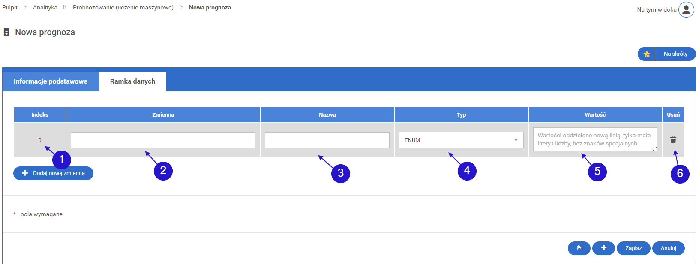The width and height of the screenshot is (696, 265).
Task: Open Probnozowanie (uczenie maszynowe) breadcrumb link
Action: (123, 7)
